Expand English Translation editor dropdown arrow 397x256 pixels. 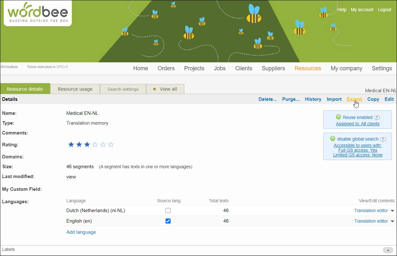pos(392,221)
